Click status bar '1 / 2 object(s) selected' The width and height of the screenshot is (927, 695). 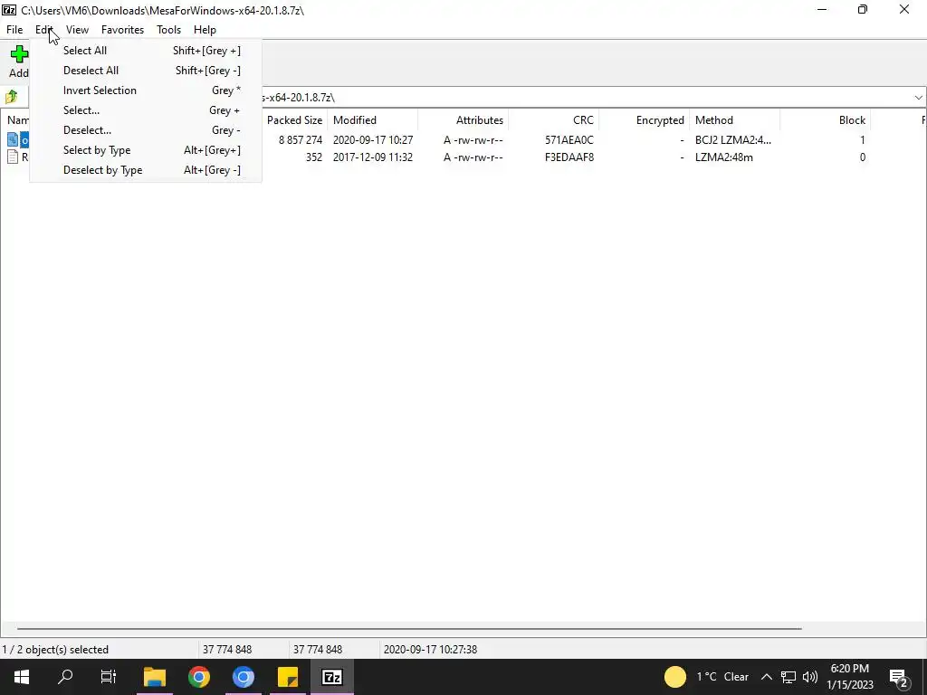click(x=55, y=650)
